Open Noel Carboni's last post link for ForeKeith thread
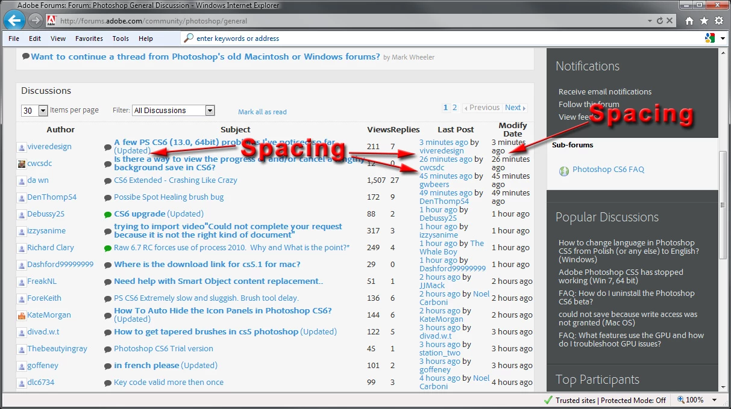731x409 pixels. click(454, 298)
